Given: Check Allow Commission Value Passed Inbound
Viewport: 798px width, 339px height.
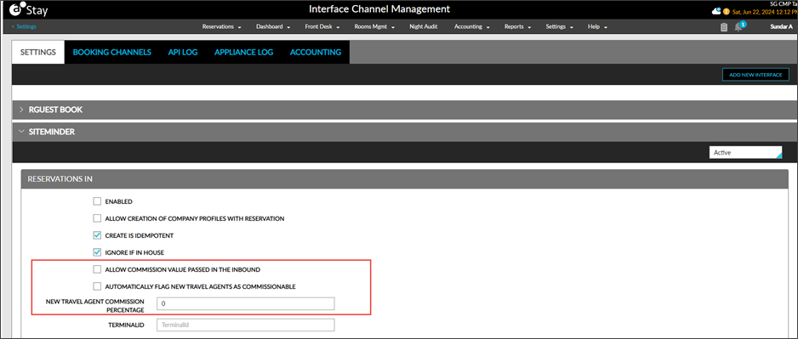Looking at the screenshot, I should tap(97, 269).
